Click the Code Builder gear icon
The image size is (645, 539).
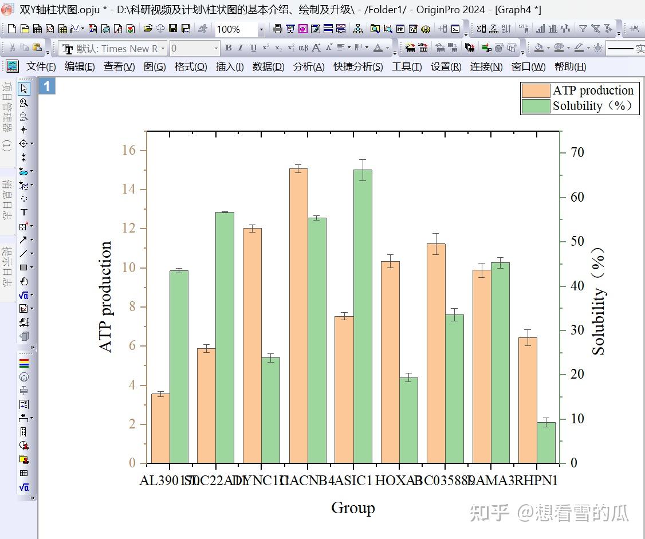pyautogui.click(x=426, y=29)
